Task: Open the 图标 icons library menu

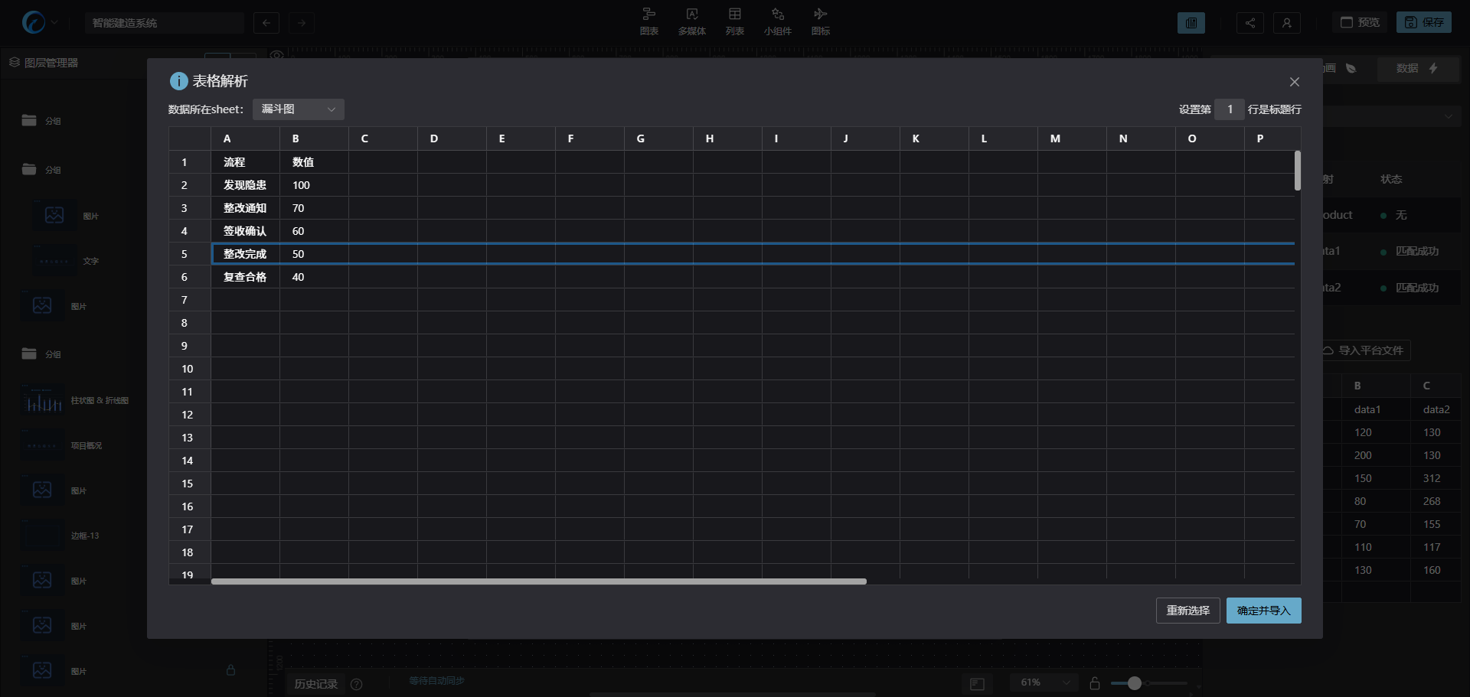Action: pyautogui.click(x=820, y=21)
